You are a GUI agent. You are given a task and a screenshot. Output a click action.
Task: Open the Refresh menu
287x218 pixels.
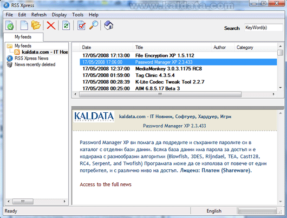pos(39,15)
